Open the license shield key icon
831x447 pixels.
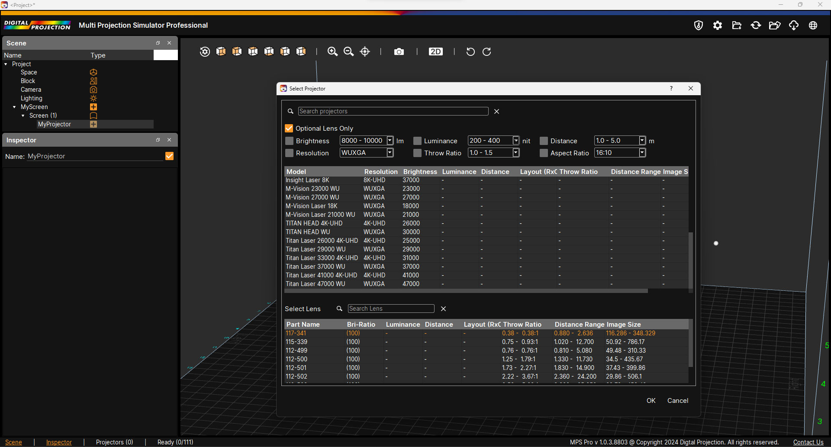click(698, 25)
